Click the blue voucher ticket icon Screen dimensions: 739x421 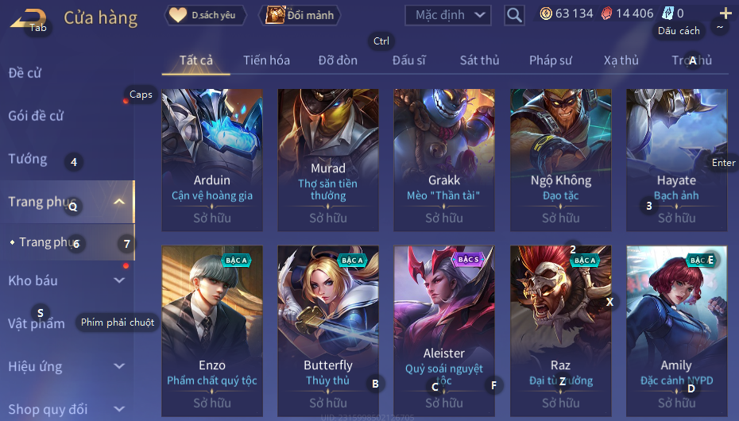(x=667, y=14)
